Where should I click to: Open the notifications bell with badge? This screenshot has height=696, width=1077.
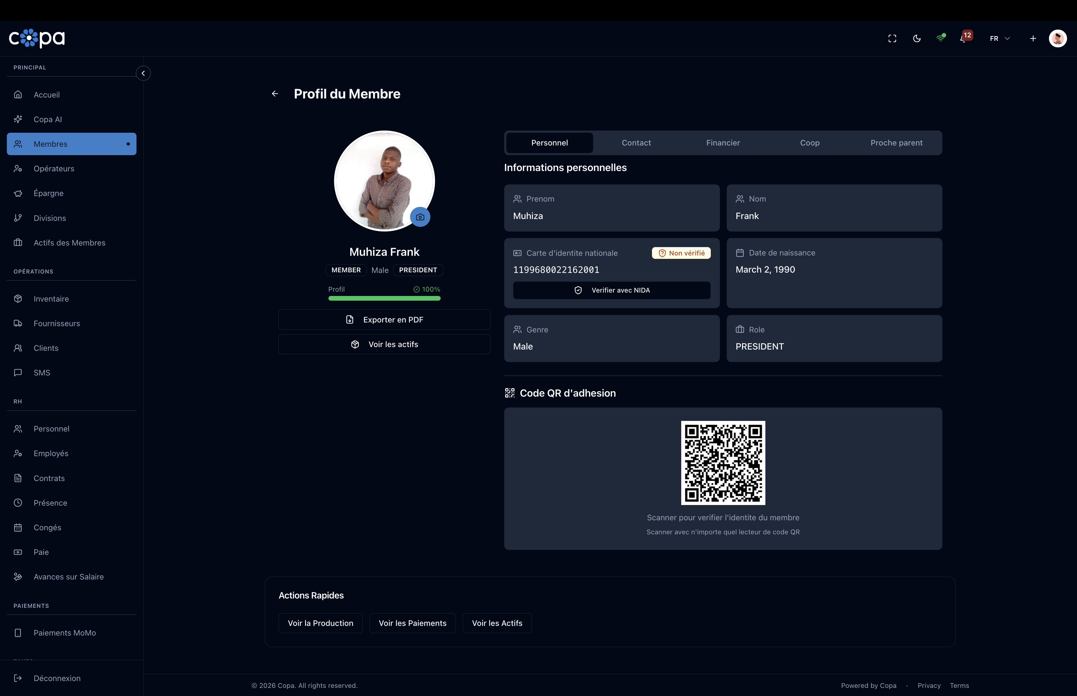click(x=964, y=38)
